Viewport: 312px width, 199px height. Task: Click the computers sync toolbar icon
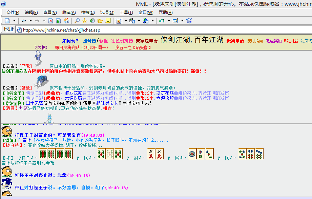[x=132, y=21]
